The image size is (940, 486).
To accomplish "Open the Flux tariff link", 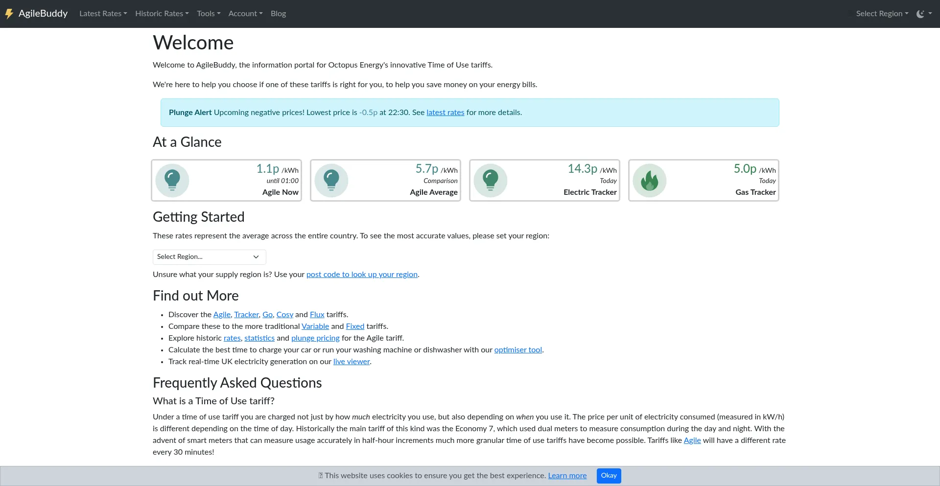I will [x=317, y=315].
